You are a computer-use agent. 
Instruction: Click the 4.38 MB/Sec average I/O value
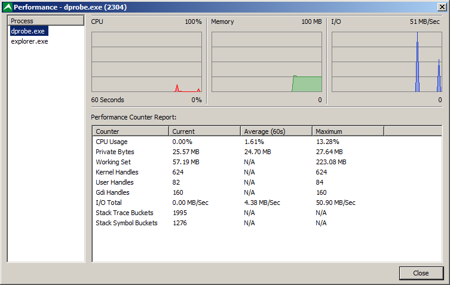pos(262,203)
